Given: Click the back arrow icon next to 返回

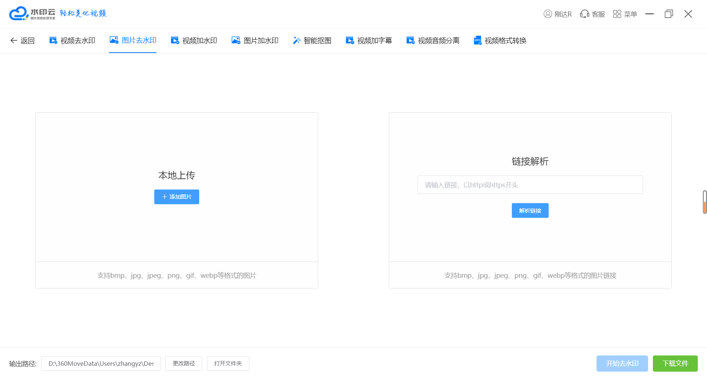Looking at the screenshot, I should (x=14, y=40).
